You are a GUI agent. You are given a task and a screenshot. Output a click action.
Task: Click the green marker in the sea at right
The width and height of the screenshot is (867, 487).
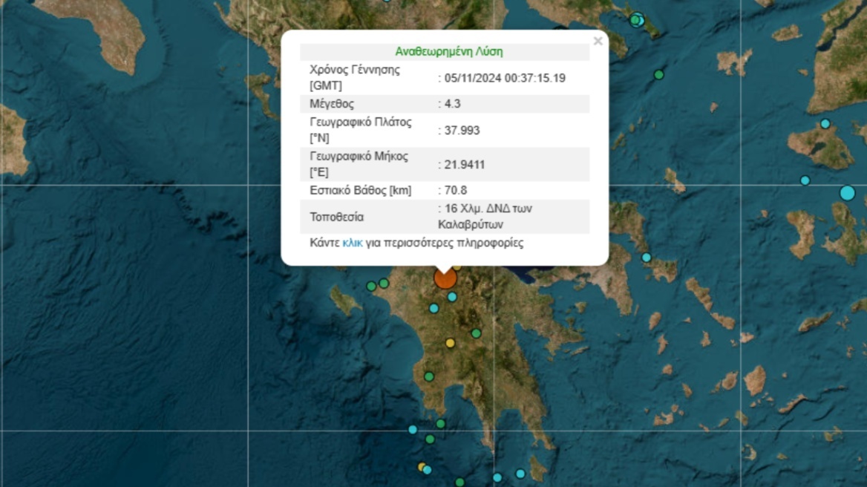point(657,73)
